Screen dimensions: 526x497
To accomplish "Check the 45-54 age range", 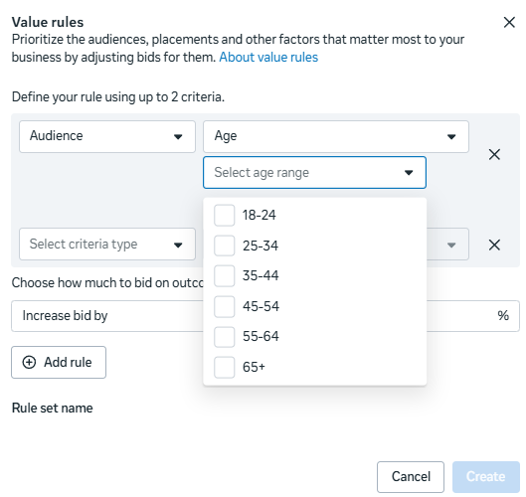I will pyautogui.click(x=224, y=306).
